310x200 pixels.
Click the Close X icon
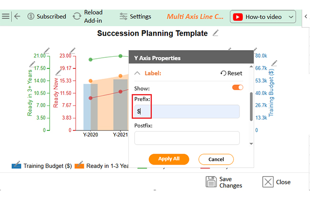click(x=268, y=182)
